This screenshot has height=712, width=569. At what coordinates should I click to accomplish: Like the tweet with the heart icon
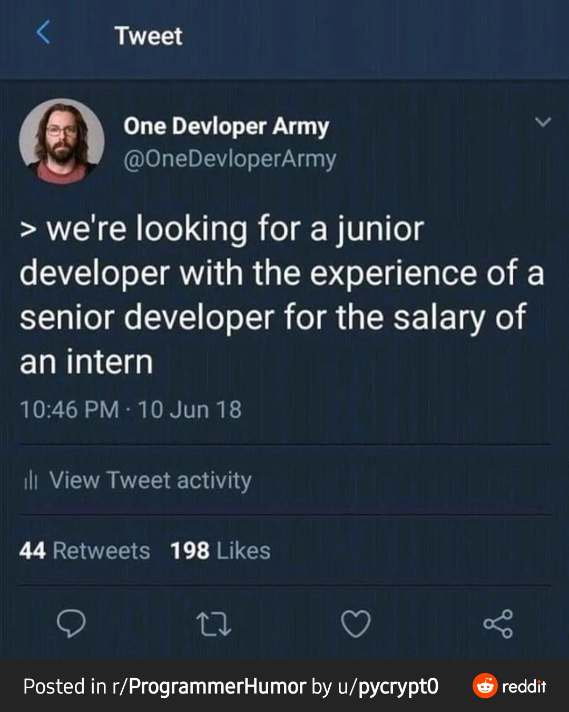coord(356,624)
